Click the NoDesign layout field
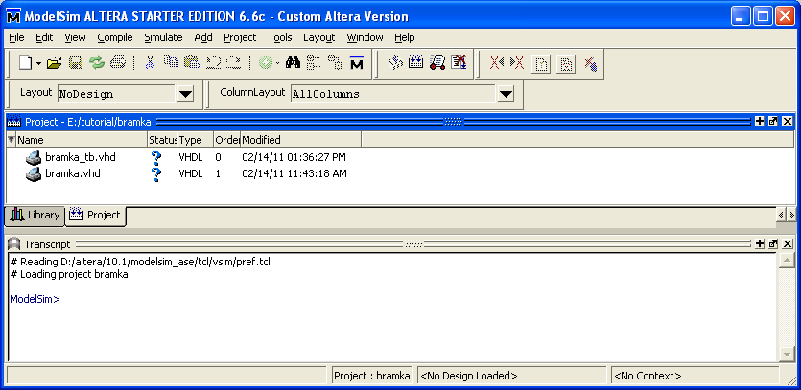Screen dimensions: 801x390 pos(116,94)
